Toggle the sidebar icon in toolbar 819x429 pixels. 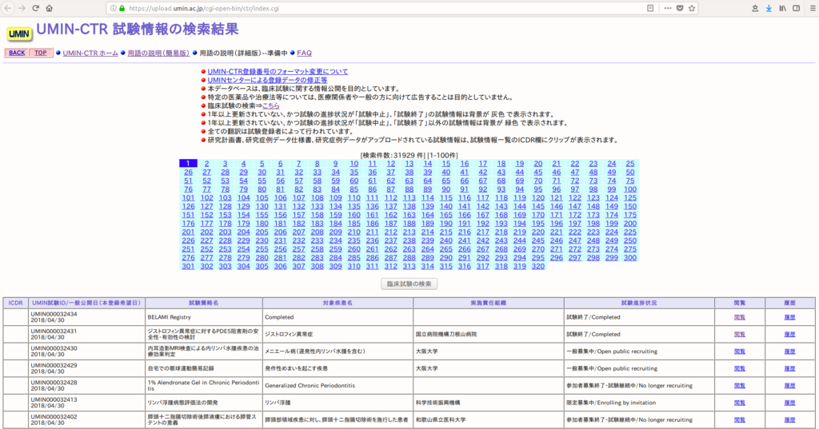click(797, 8)
